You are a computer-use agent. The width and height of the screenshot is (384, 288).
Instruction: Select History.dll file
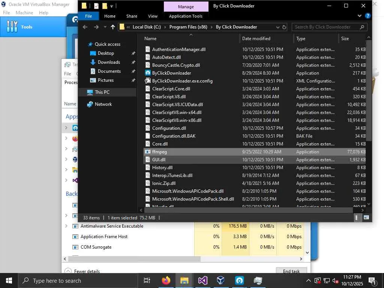[x=162, y=168]
